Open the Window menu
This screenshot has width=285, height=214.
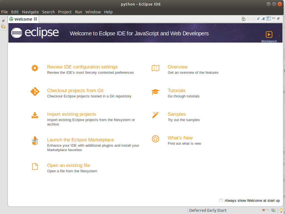(x=93, y=12)
